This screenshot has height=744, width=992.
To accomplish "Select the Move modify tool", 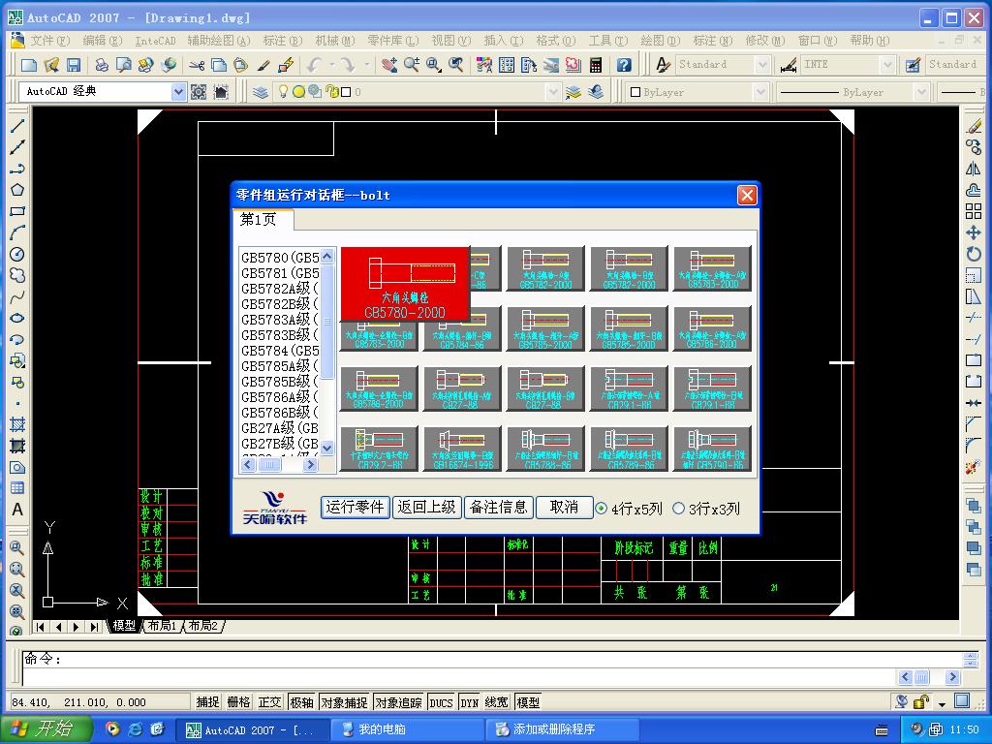I will [974, 232].
